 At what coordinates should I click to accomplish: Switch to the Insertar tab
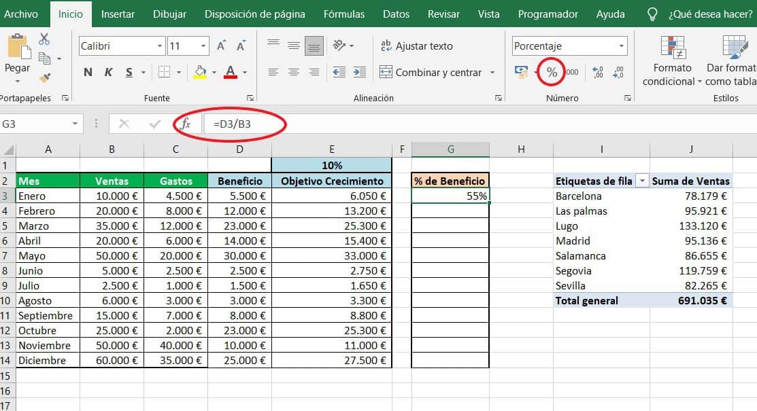118,14
